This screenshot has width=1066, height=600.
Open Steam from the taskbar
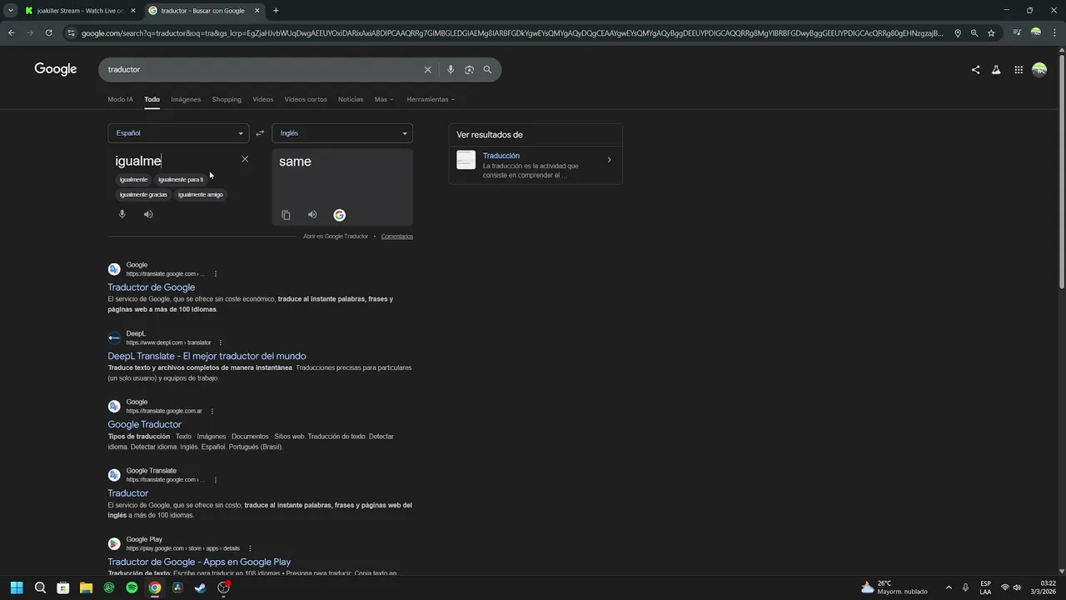tap(201, 587)
